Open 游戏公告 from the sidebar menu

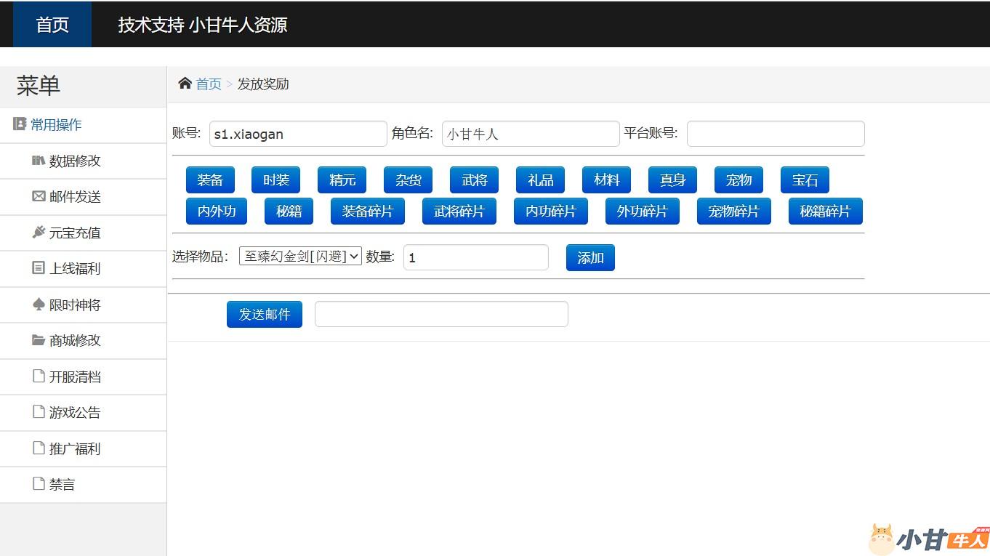coord(74,413)
